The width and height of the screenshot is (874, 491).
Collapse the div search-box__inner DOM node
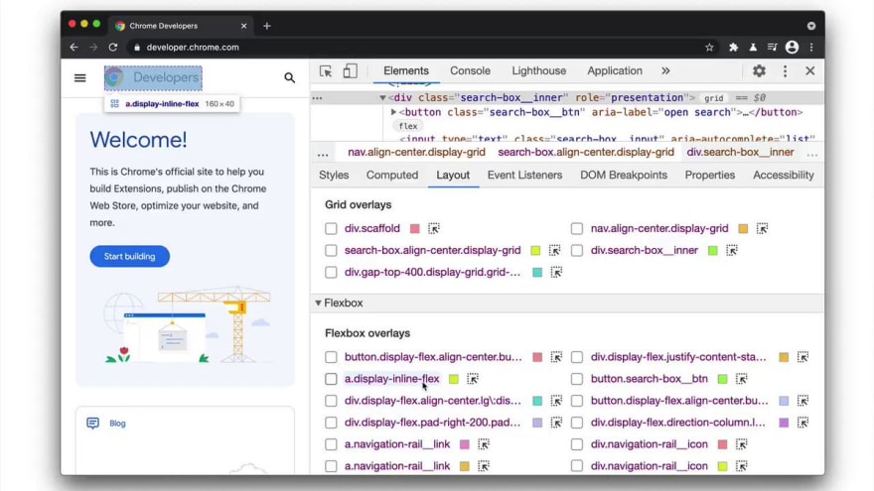coord(382,98)
